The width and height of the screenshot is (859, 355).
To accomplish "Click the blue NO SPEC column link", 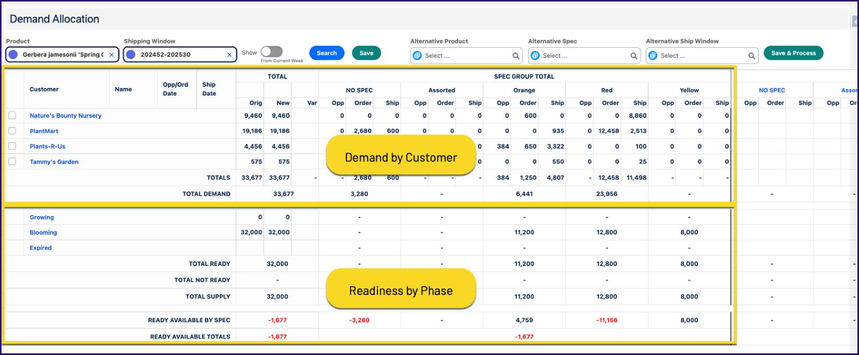I will 771,91.
